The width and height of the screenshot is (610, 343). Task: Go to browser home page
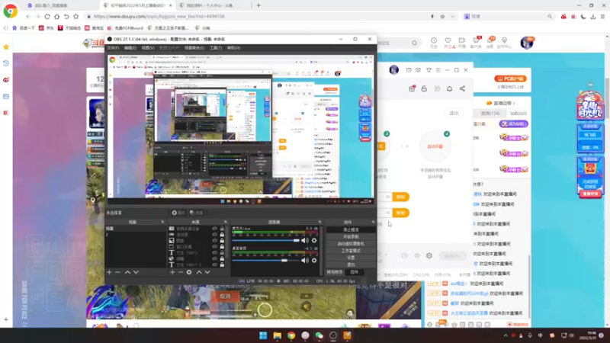(56, 16)
